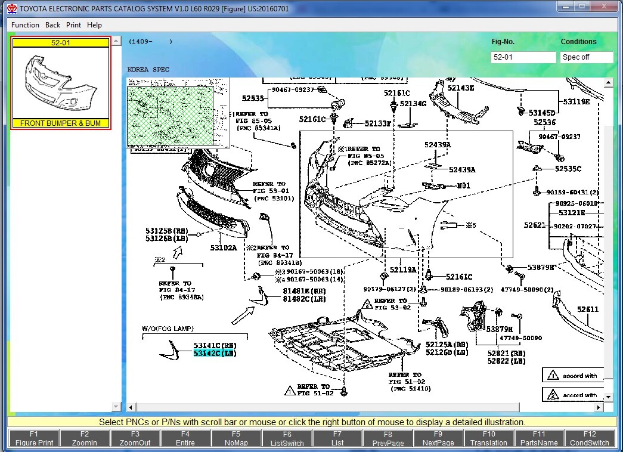Open the Help menu
623x452 pixels.
(94, 25)
